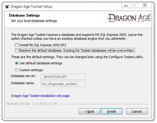The image size is (157, 123).
Task: Click the Dragon Age Toolset Setup title text
Action: tap(31, 7)
